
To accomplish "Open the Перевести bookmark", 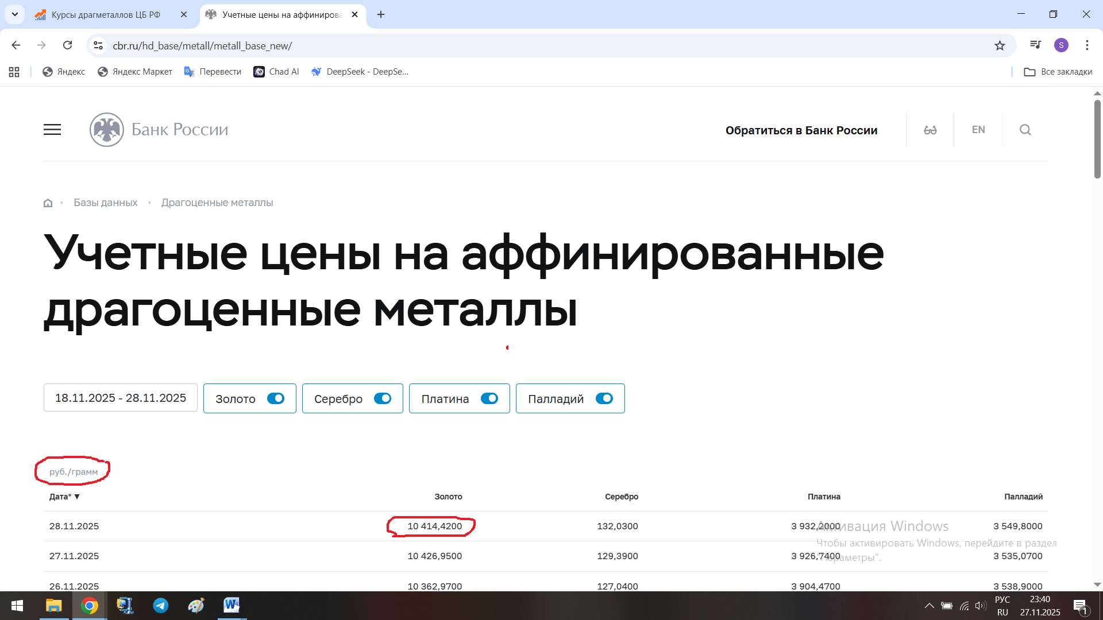I will [213, 72].
